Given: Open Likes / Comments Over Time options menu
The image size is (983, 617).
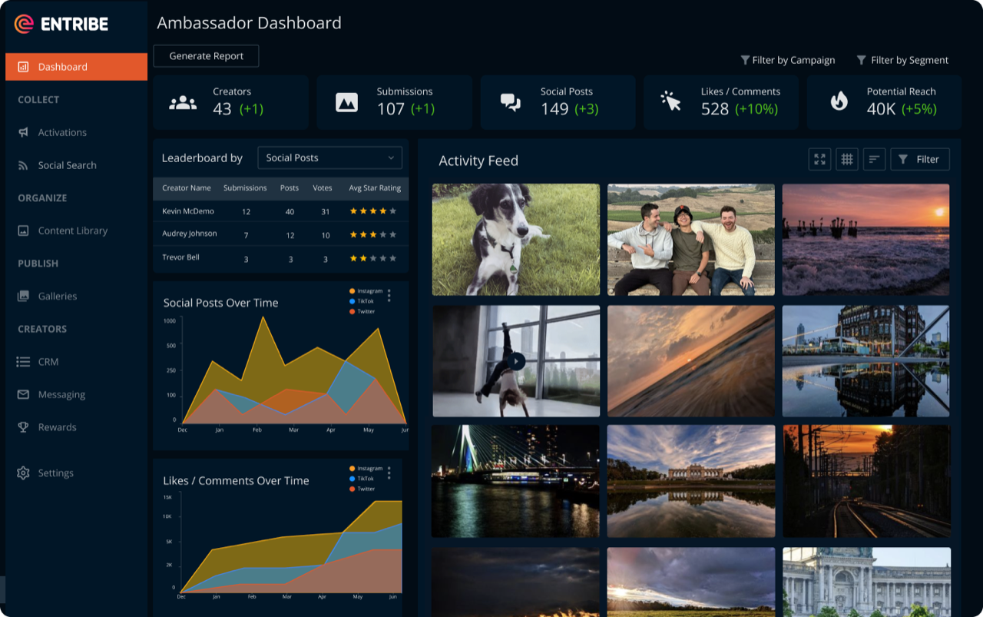Looking at the screenshot, I should click(x=389, y=473).
